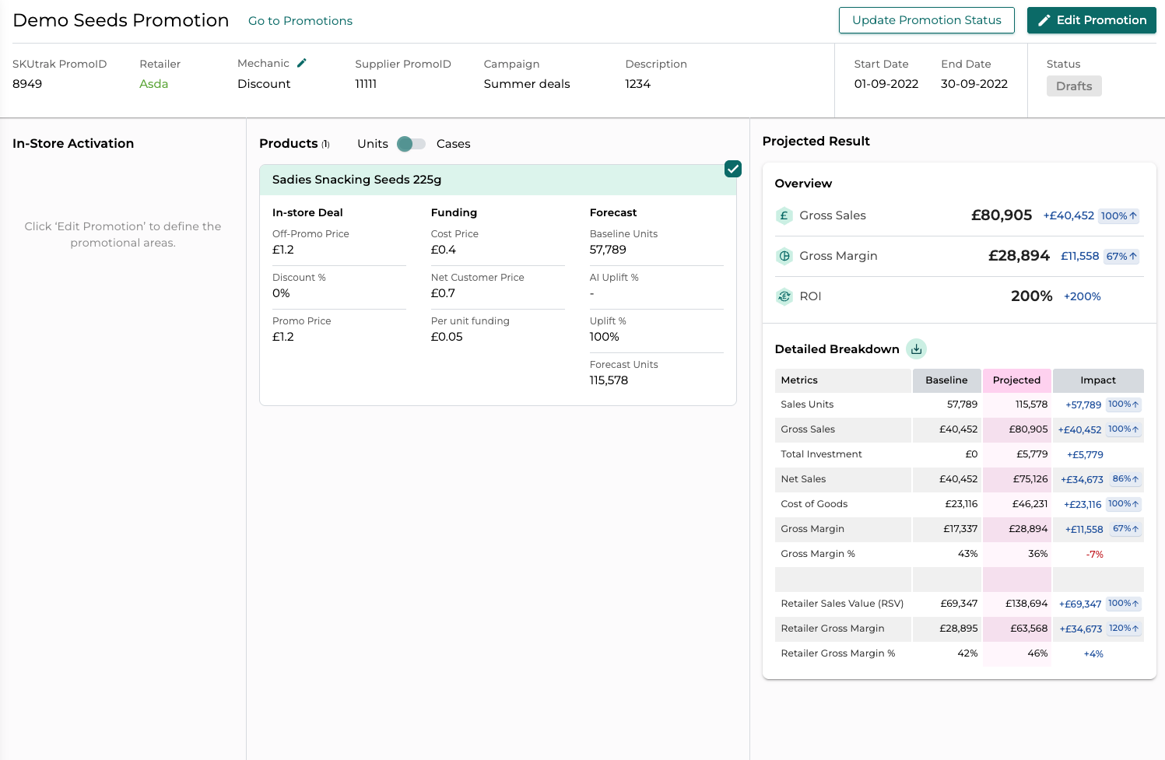Click the Gross Margin overview icon
The image size is (1165, 760).
click(784, 256)
